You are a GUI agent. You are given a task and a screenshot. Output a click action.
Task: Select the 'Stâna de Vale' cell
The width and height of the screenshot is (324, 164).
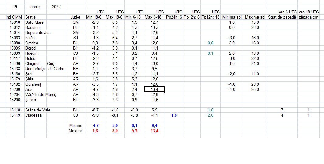click(38, 110)
